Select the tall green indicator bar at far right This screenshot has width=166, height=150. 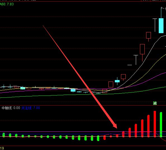coord(161,124)
